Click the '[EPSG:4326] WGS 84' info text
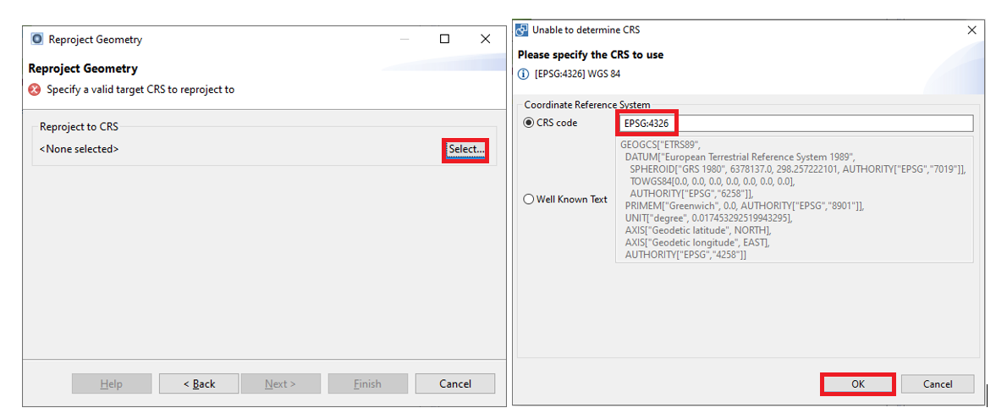This screenshot has height=419, width=1007. coord(577,74)
